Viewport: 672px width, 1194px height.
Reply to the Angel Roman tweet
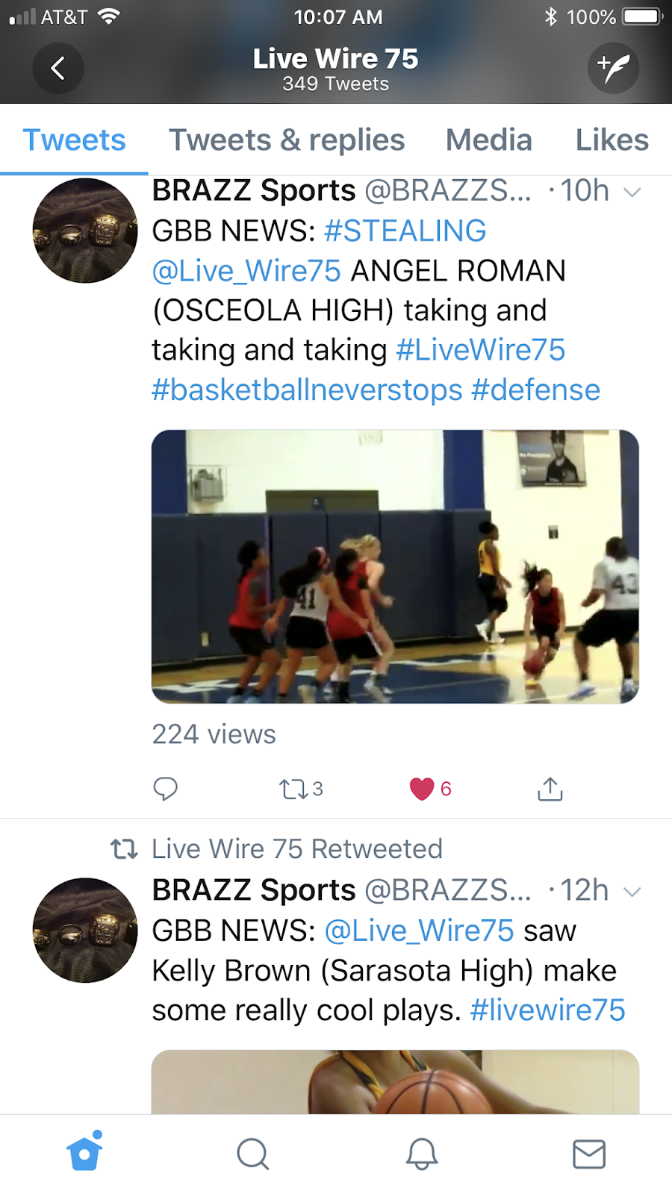click(165, 789)
